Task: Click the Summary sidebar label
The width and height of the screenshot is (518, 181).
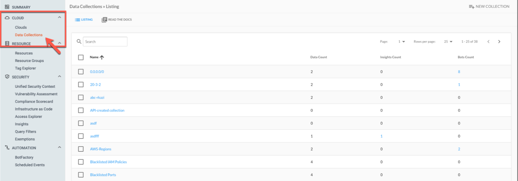Action: tap(21, 7)
